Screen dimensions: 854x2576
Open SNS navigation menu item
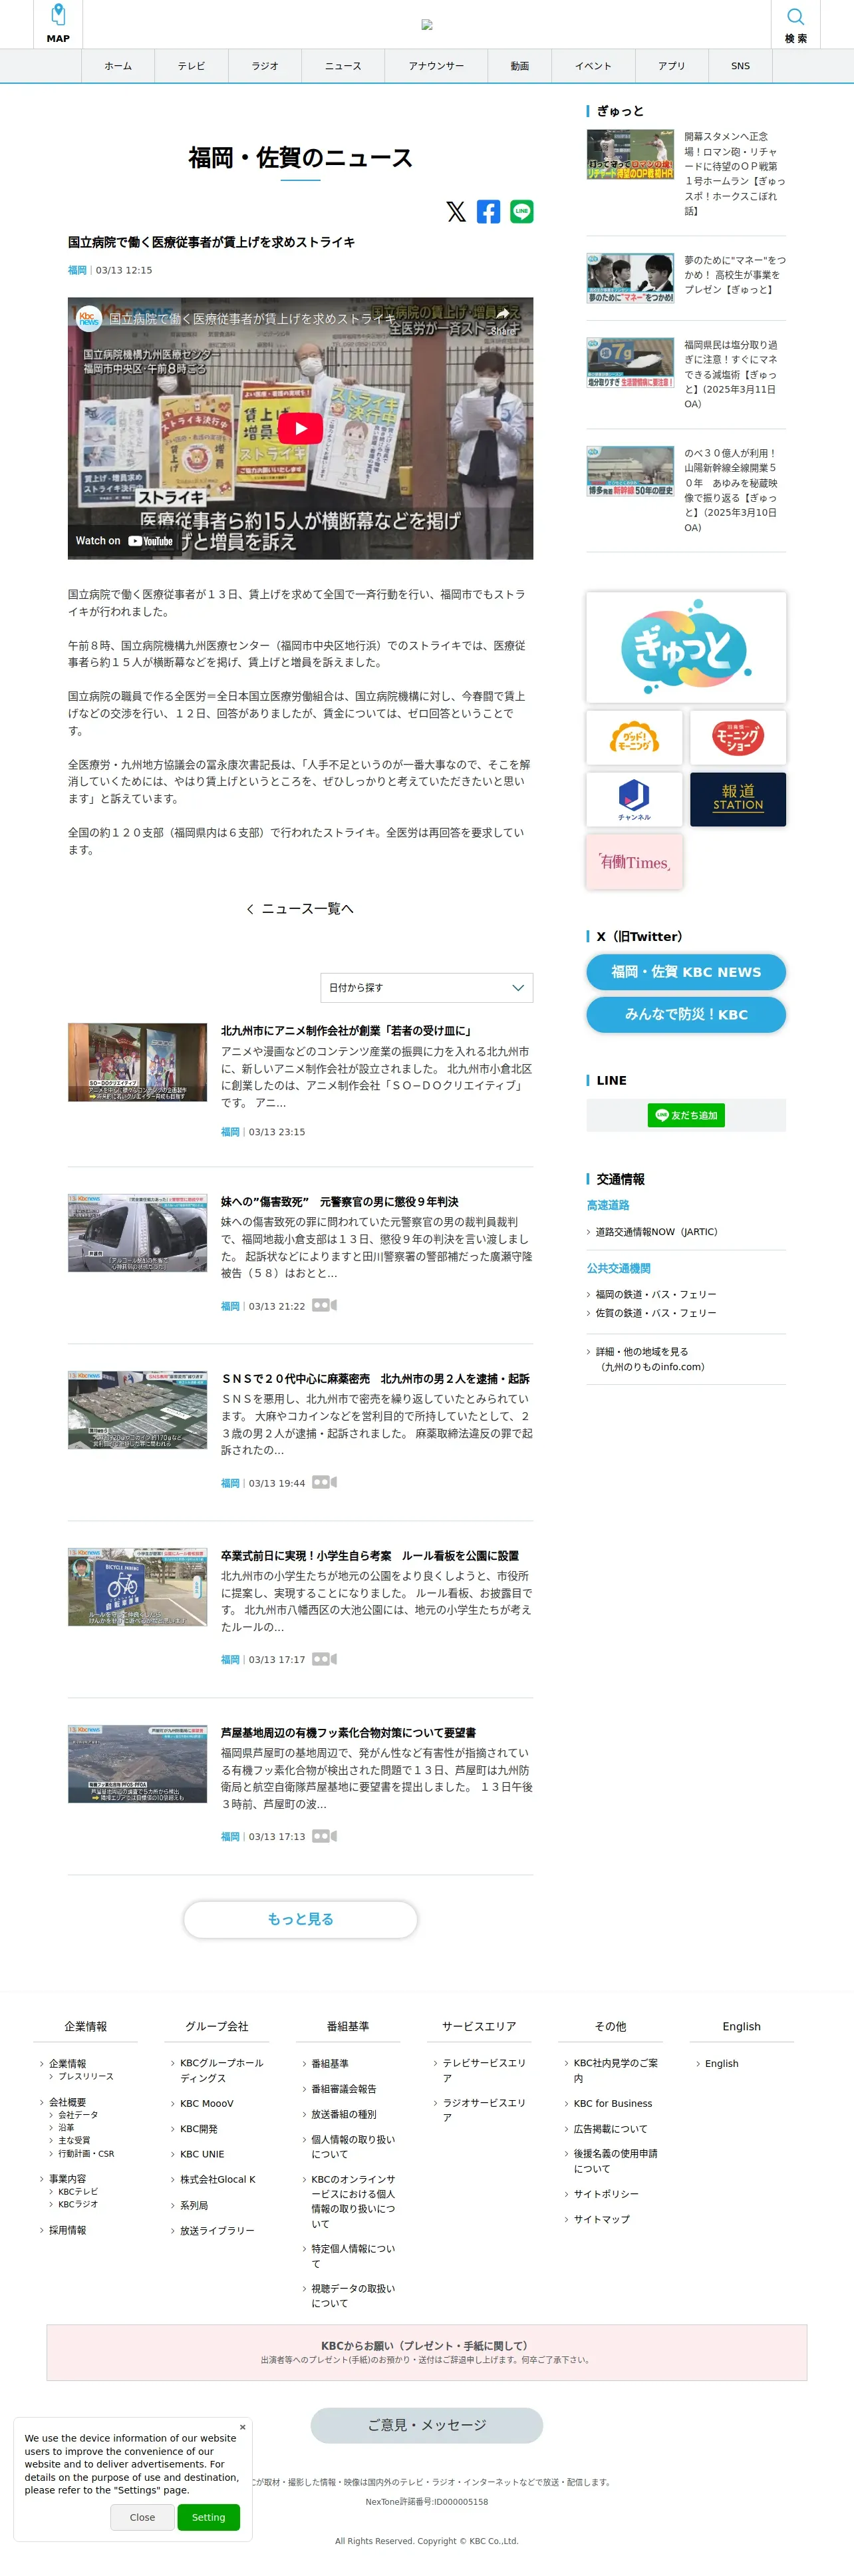[740, 66]
